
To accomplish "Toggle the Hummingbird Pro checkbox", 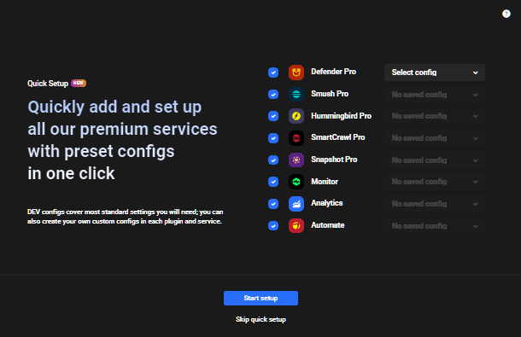I will click(x=273, y=116).
